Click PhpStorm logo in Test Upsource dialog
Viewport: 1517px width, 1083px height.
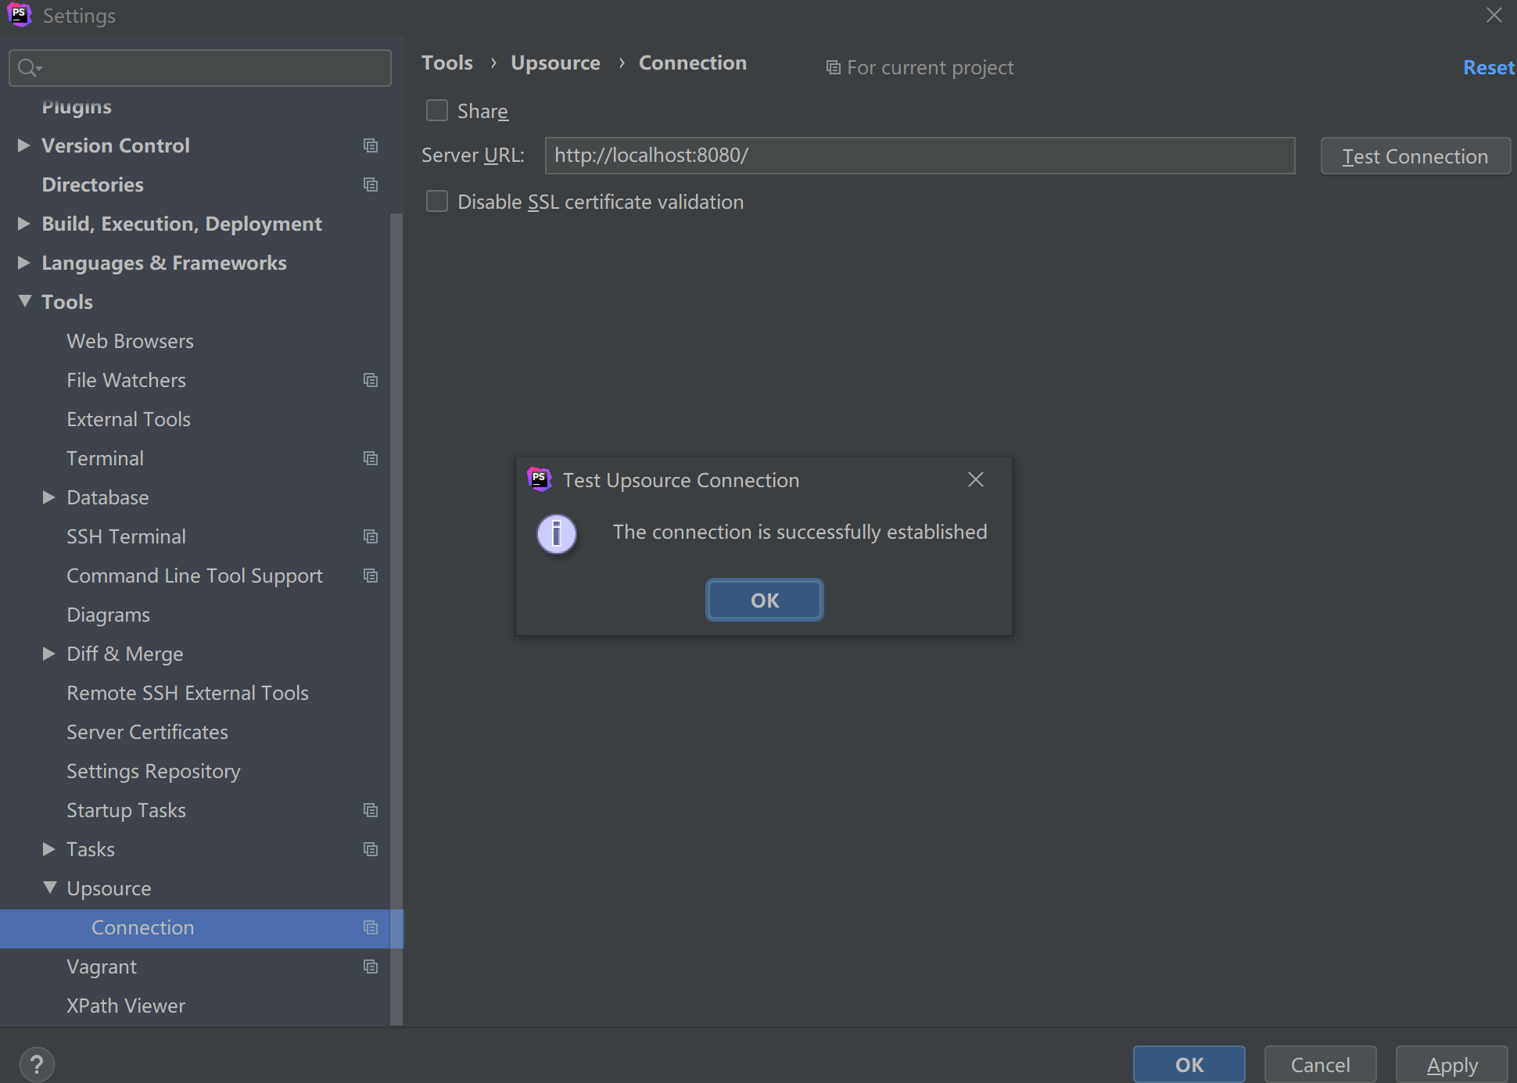coord(540,479)
